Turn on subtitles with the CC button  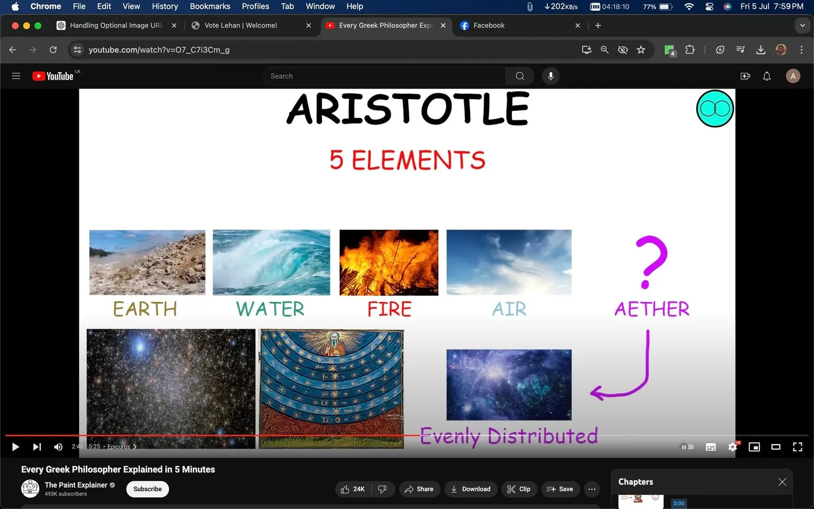click(x=711, y=447)
